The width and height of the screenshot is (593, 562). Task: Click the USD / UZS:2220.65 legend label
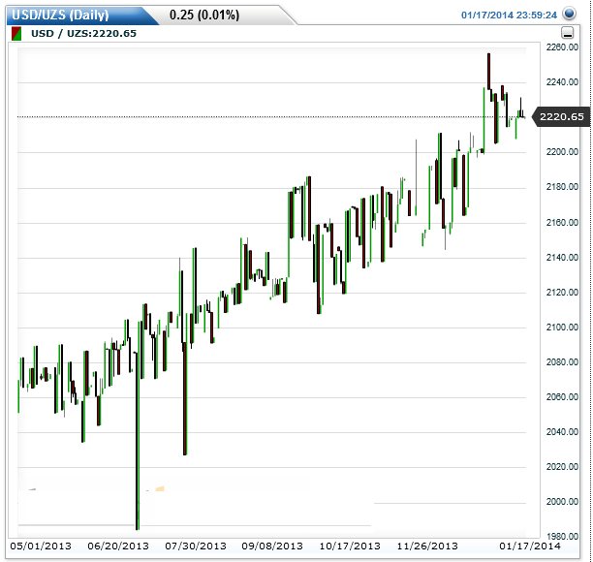pyautogui.click(x=83, y=33)
